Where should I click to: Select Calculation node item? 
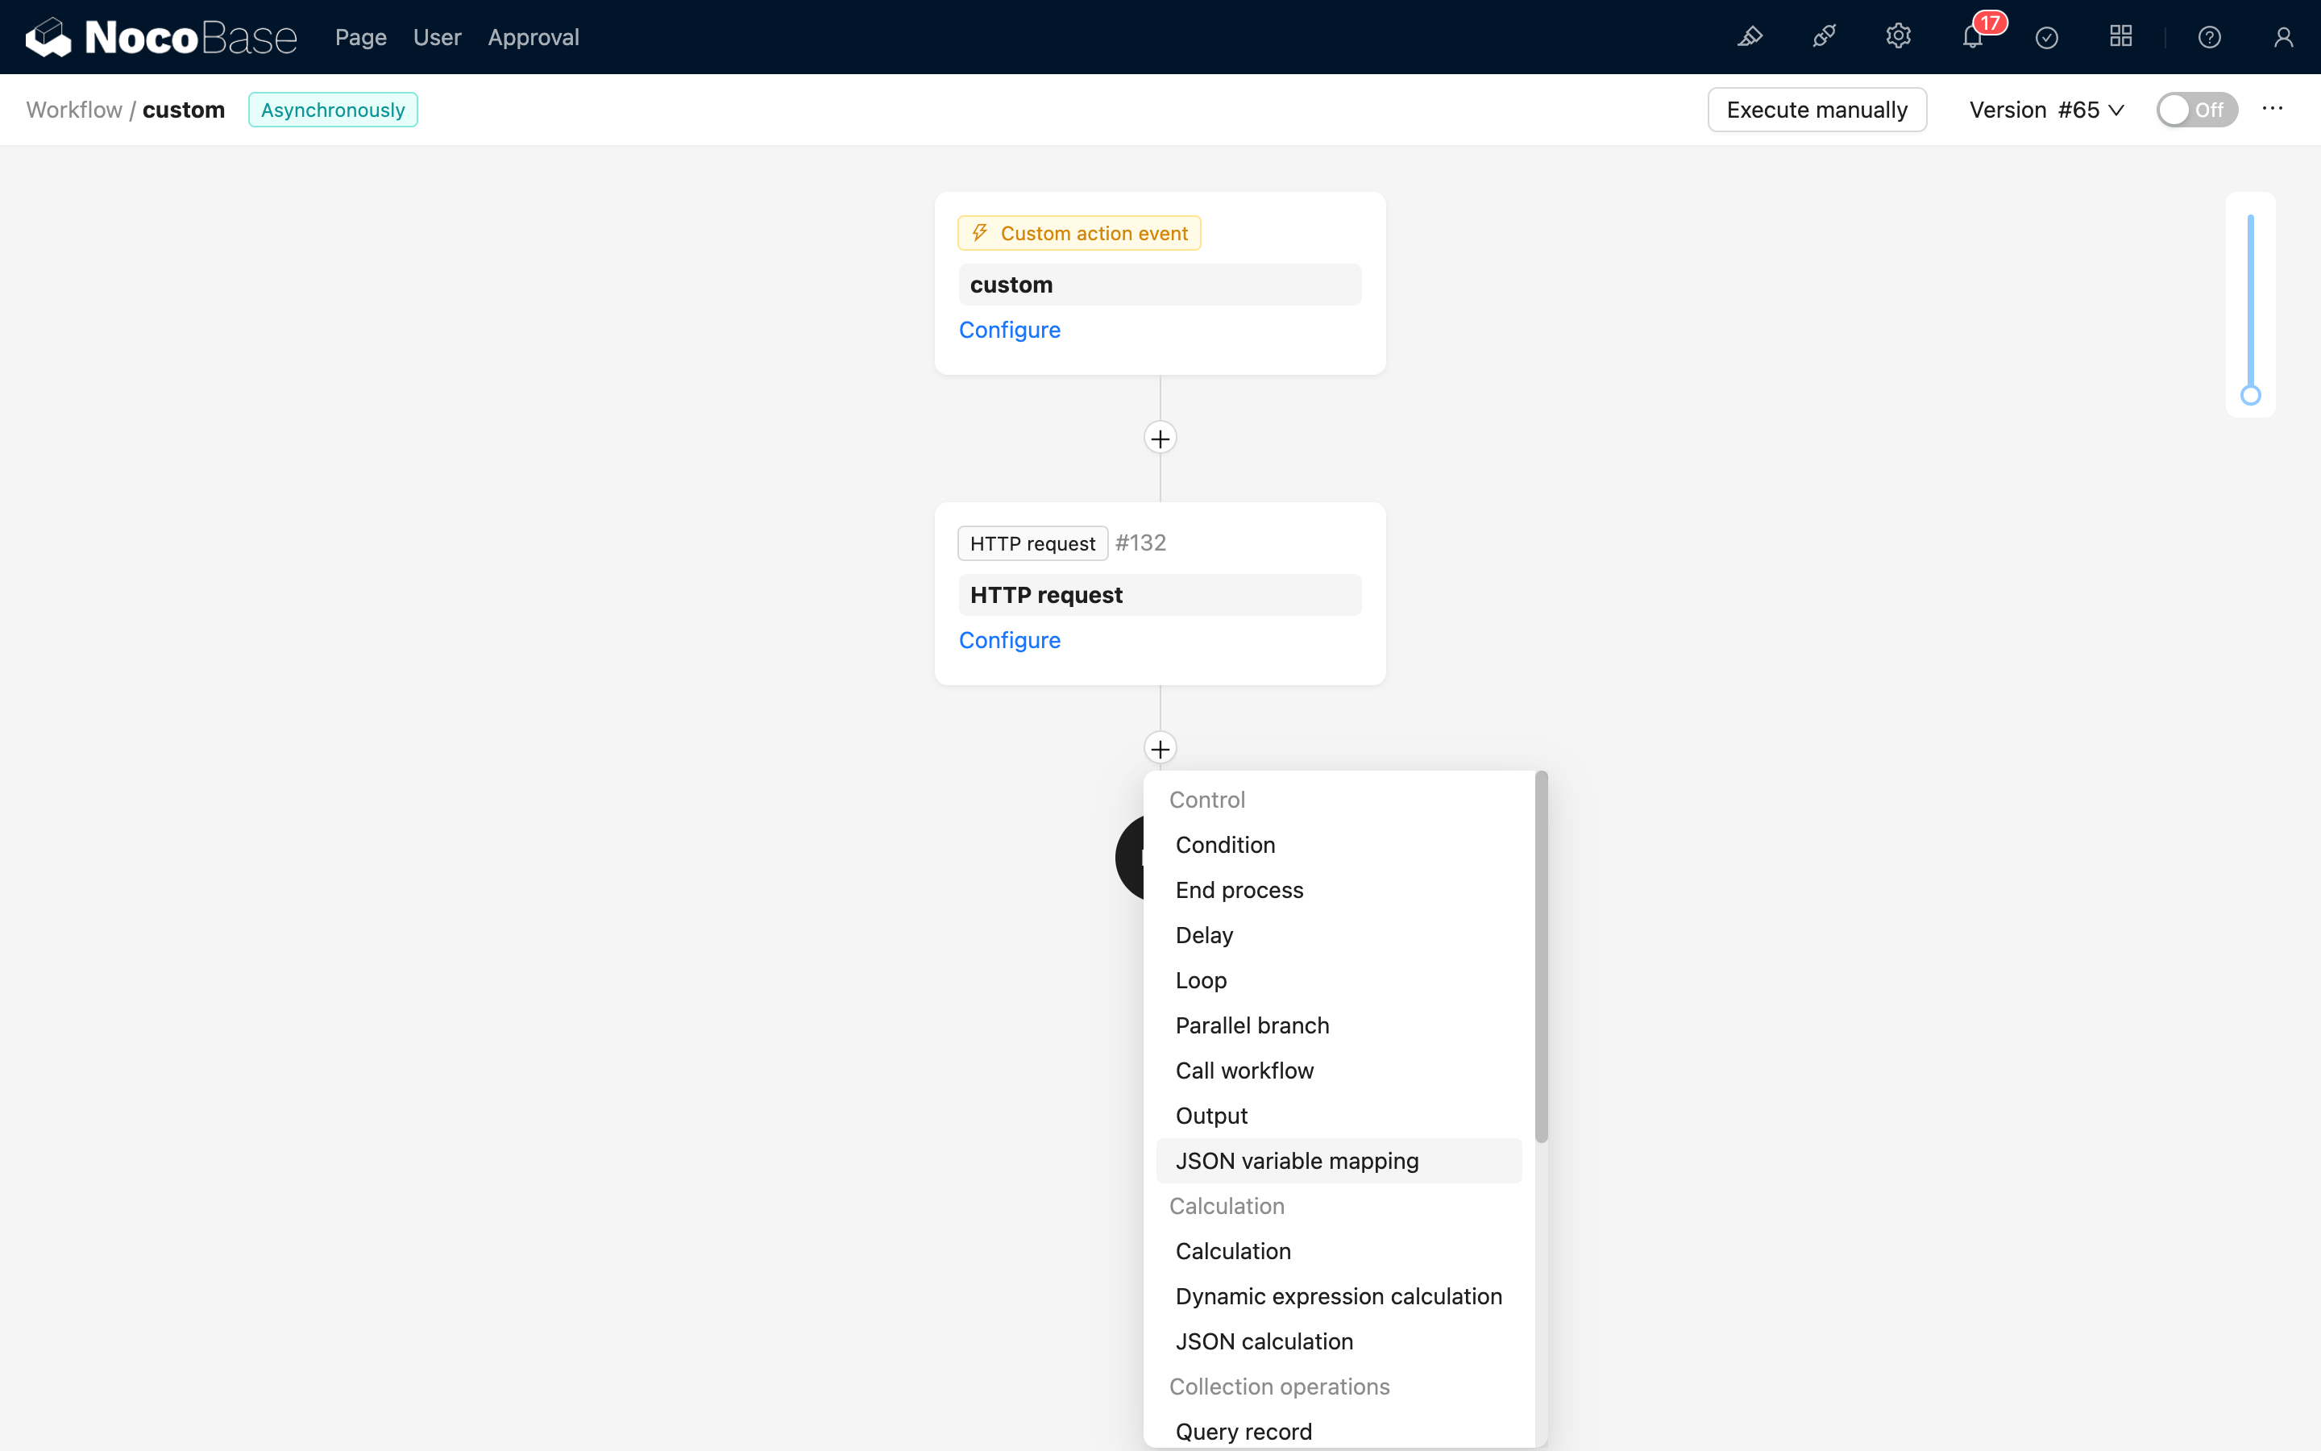(x=1339, y=1251)
